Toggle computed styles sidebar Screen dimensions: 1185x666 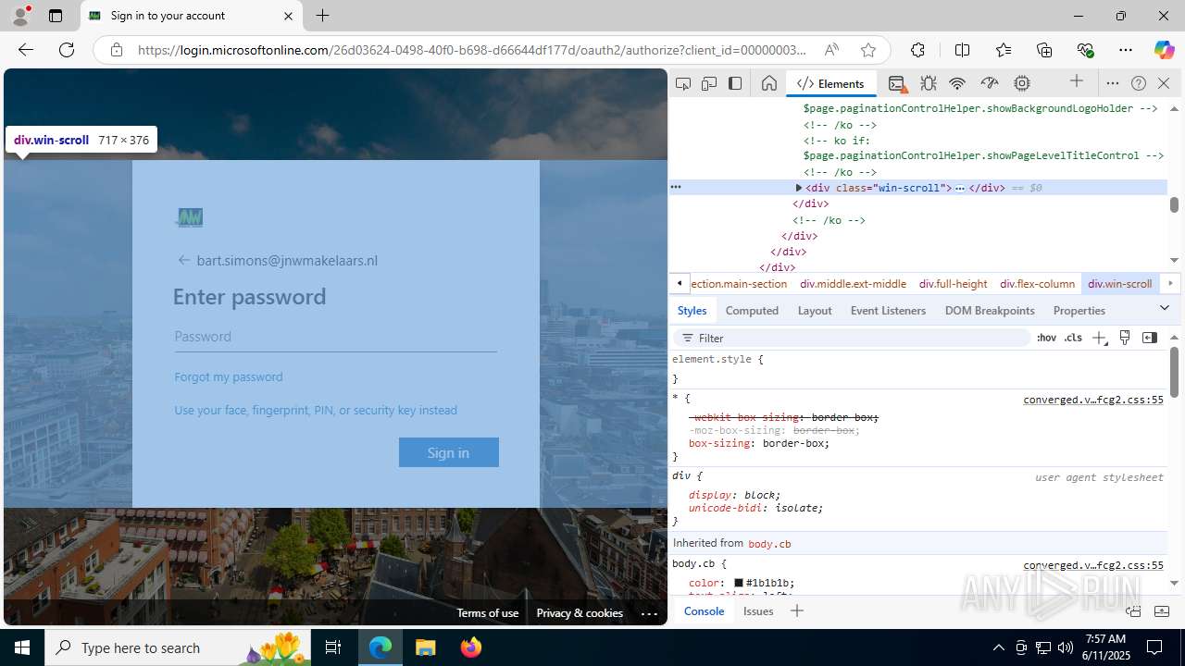pyautogui.click(x=1150, y=338)
